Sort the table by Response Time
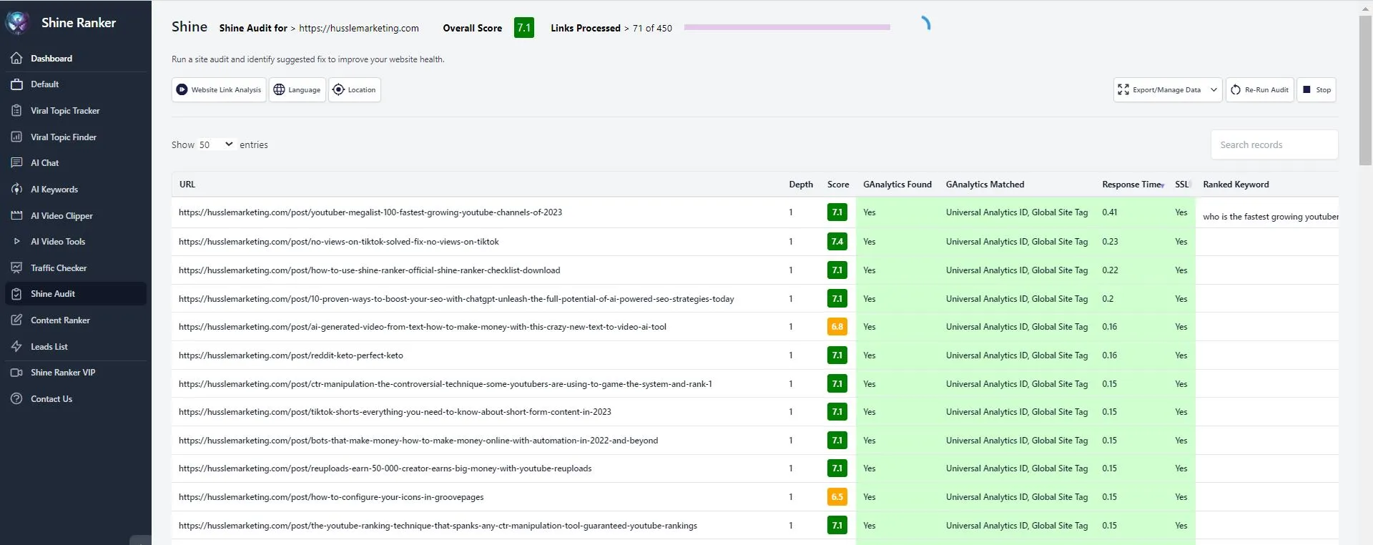The width and height of the screenshot is (1373, 545). [1133, 185]
